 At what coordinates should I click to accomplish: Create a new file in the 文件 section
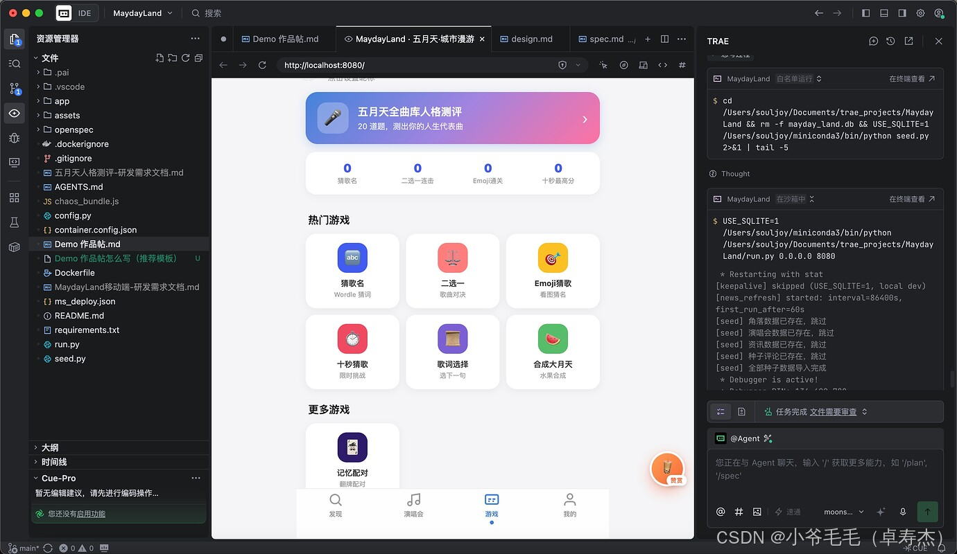click(x=159, y=58)
